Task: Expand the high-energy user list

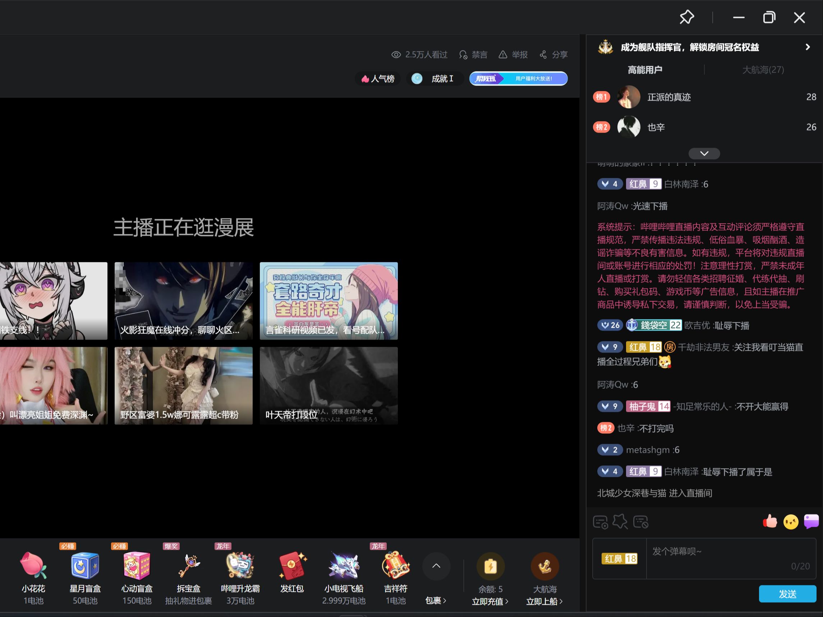Action: pyautogui.click(x=704, y=153)
